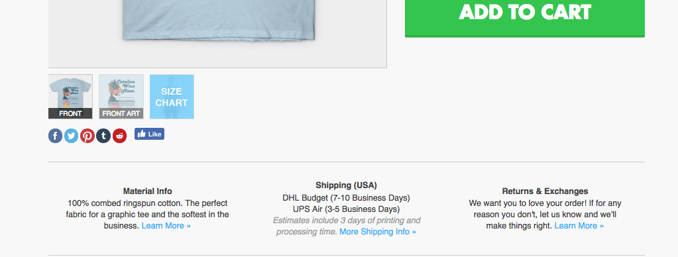This screenshot has width=678, height=257.
Task: Select the FRONT ART thumbnail
Action: click(121, 97)
